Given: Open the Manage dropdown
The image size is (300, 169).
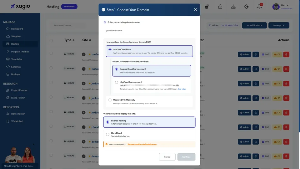Looking at the screenshot, I should pos(279,25).
